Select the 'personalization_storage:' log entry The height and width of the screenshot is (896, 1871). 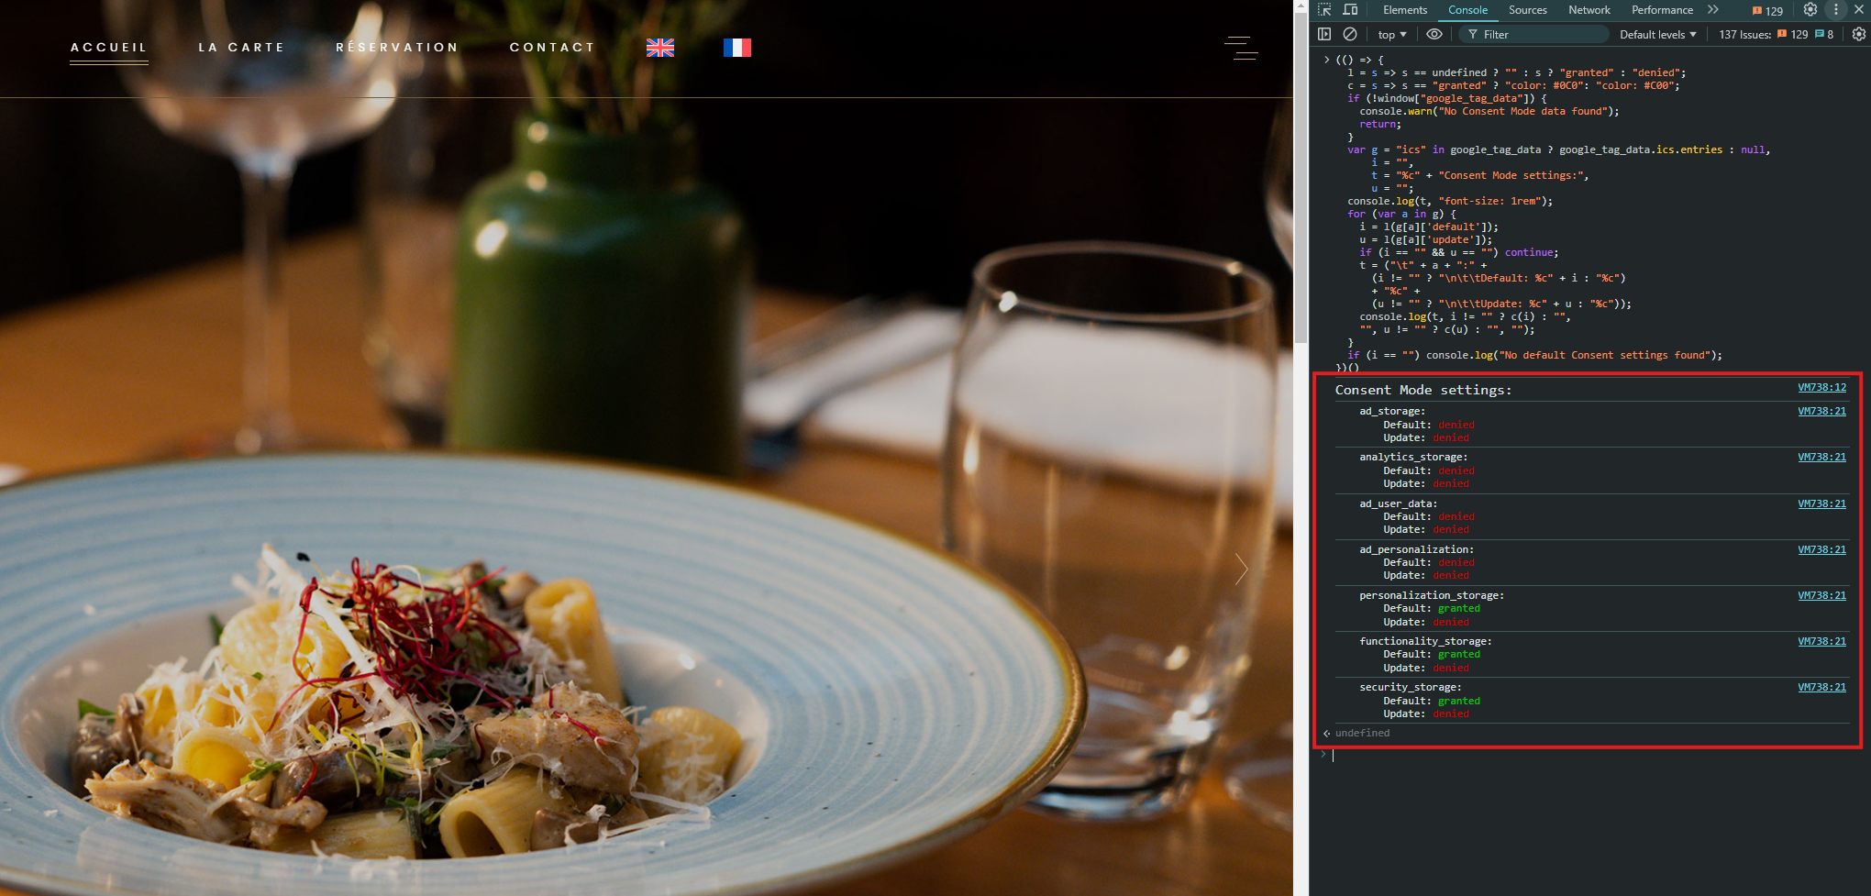[1431, 596]
